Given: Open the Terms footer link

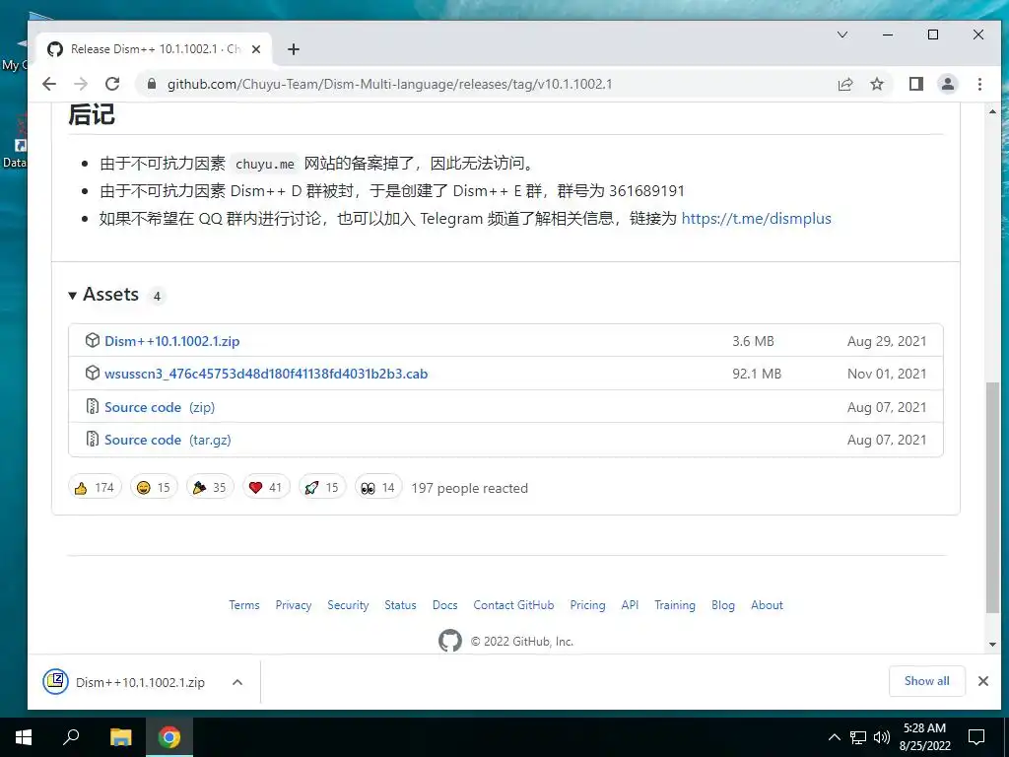Looking at the screenshot, I should click(x=244, y=605).
